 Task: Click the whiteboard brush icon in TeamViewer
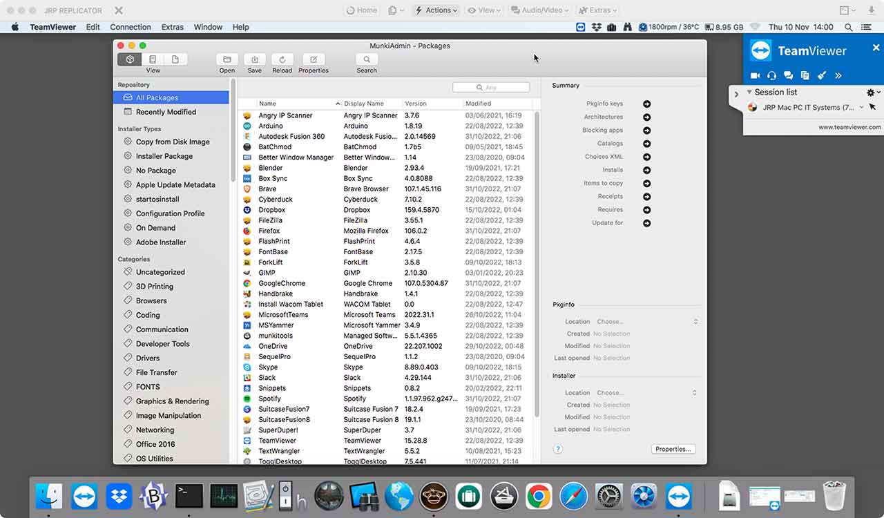click(822, 75)
